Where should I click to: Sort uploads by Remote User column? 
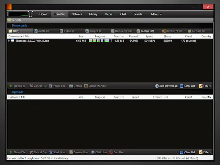point(161,97)
